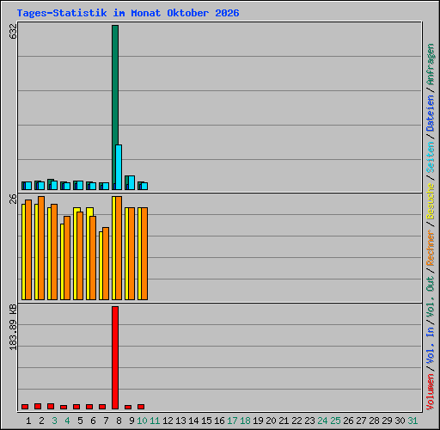Click the Vol. In legend label
This screenshot has width=440, height=430.
[431, 345]
